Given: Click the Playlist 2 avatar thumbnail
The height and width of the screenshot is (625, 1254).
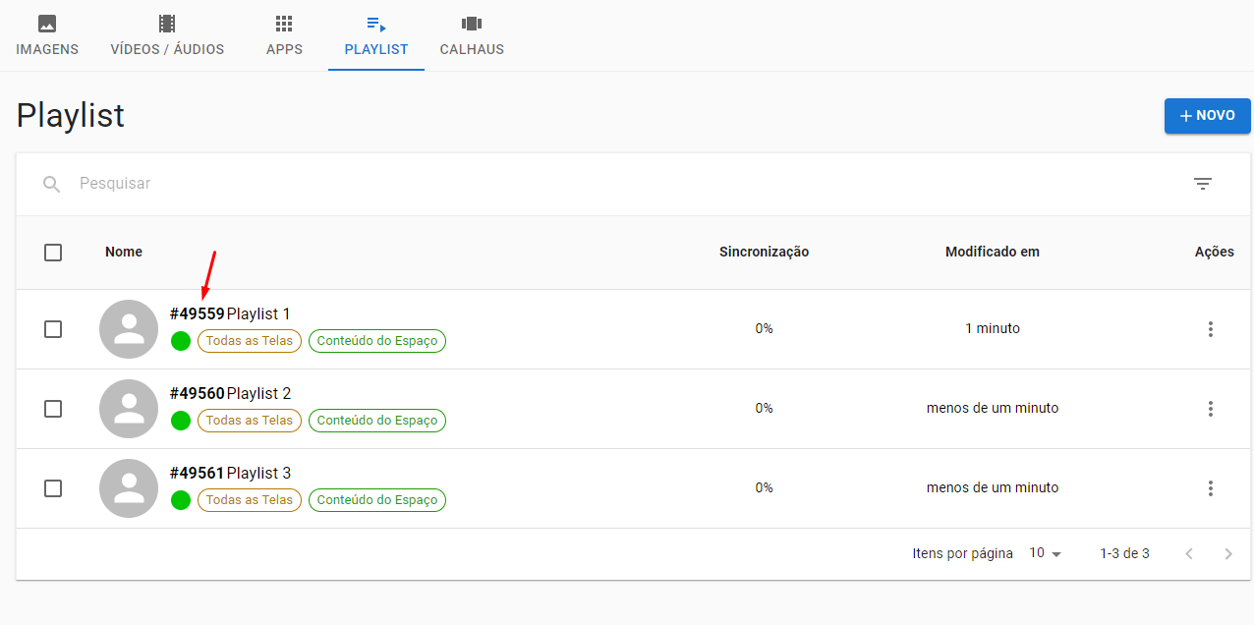Looking at the screenshot, I should click(x=129, y=409).
